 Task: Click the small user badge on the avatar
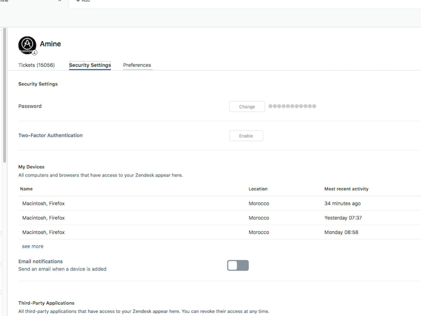(x=35, y=53)
